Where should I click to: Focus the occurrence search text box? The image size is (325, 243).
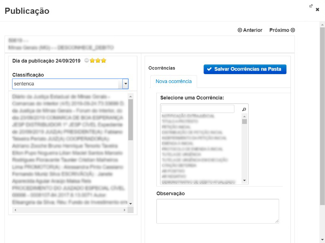click(197, 109)
